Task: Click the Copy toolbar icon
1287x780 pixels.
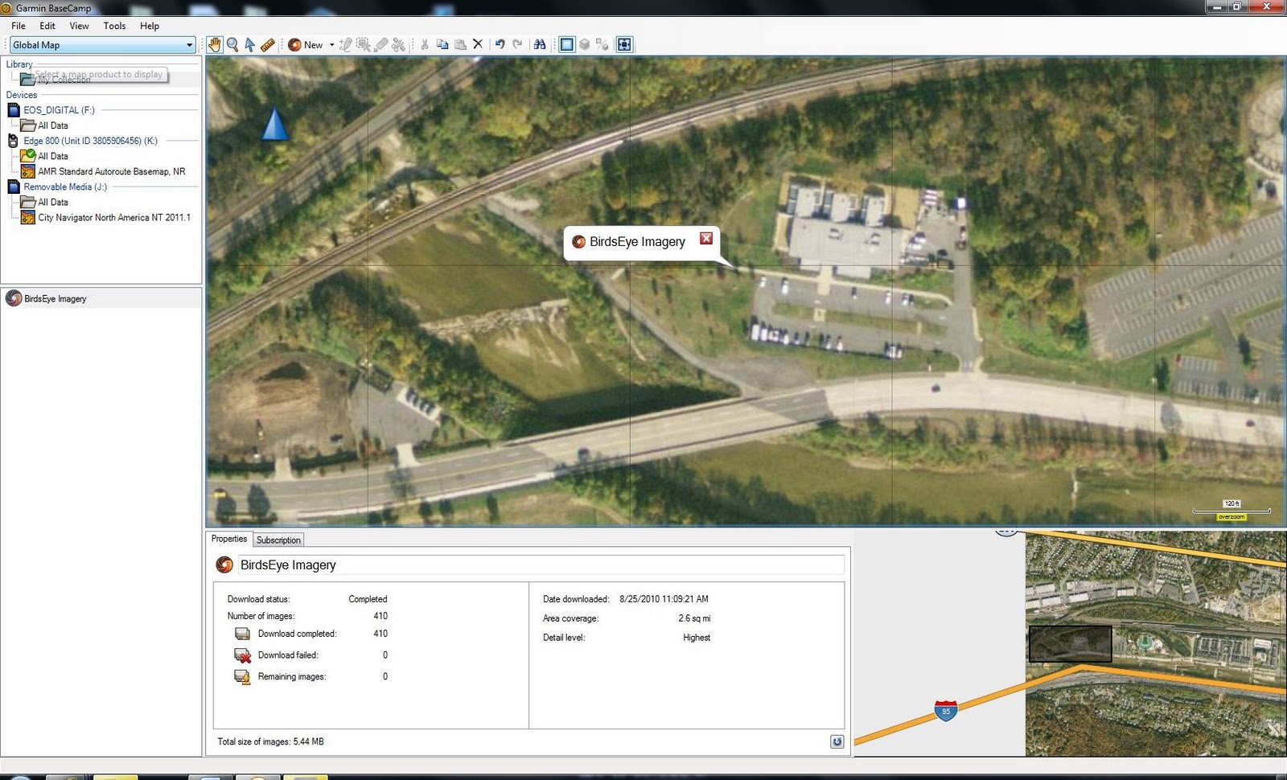Action: 442,45
